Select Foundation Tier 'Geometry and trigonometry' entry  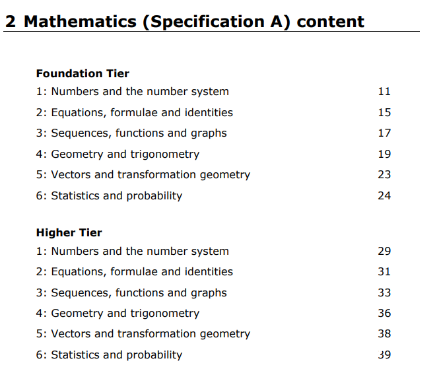(x=118, y=154)
